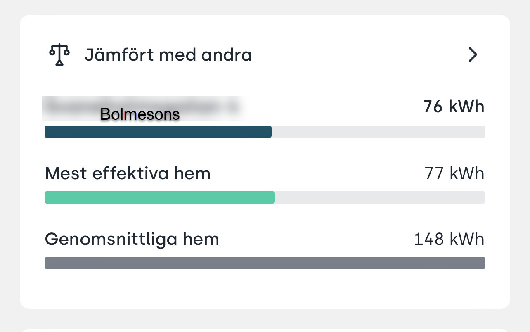Click the balance scales icon
This screenshot has height=332, width=530.
tap(59, 55)
